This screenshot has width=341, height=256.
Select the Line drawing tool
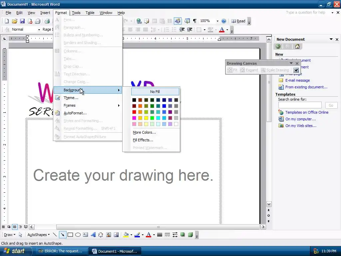tap(55, 235)
